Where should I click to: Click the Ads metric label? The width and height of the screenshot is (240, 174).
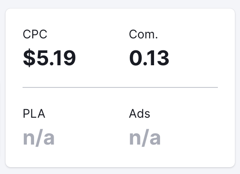pos(140,113)
